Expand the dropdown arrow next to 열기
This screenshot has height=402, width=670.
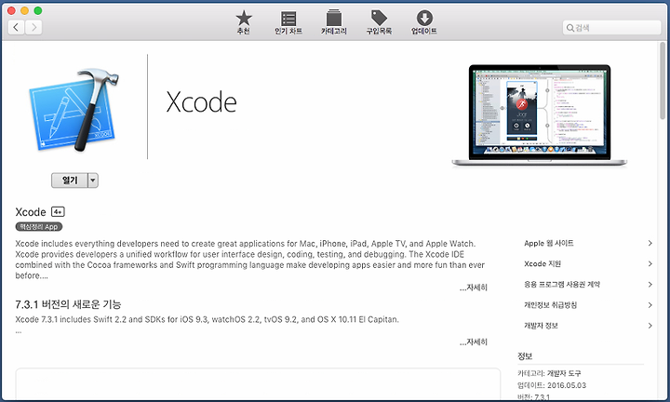[93, 181]
